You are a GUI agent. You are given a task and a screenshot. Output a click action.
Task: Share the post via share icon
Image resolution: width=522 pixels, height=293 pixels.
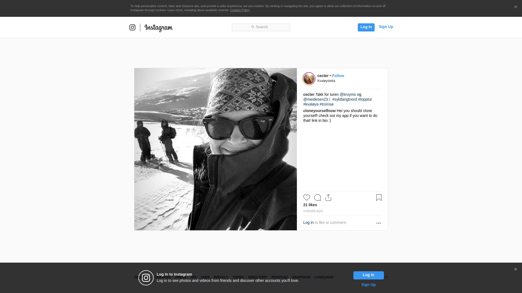click(328, 198)
